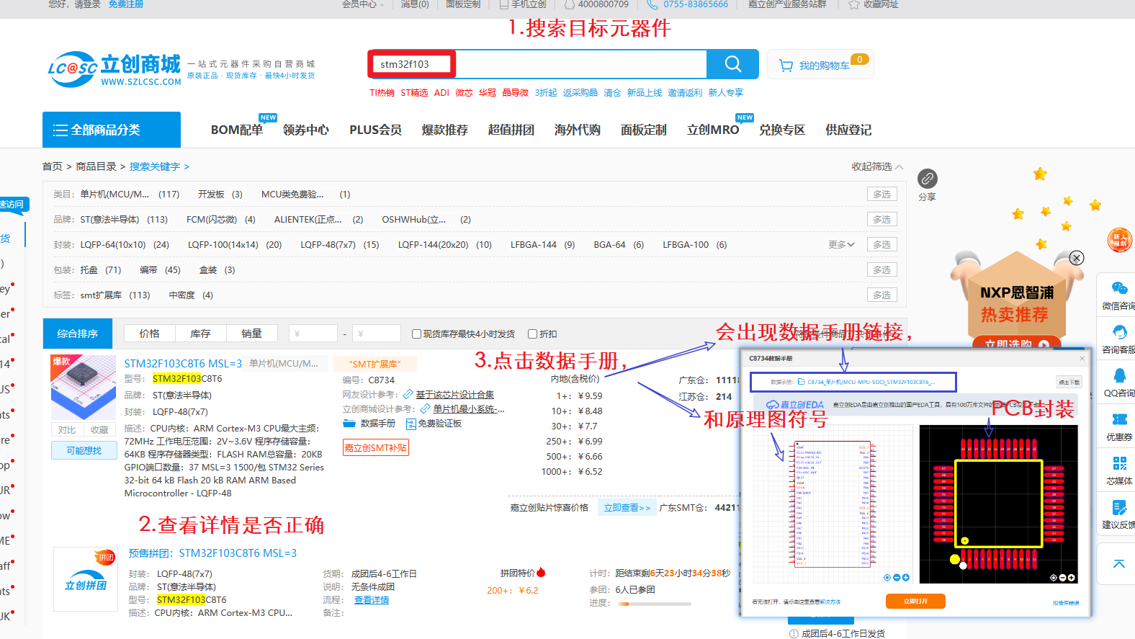
Task: Open C8734 datasheet PDF link
Action: coord(867,382)
